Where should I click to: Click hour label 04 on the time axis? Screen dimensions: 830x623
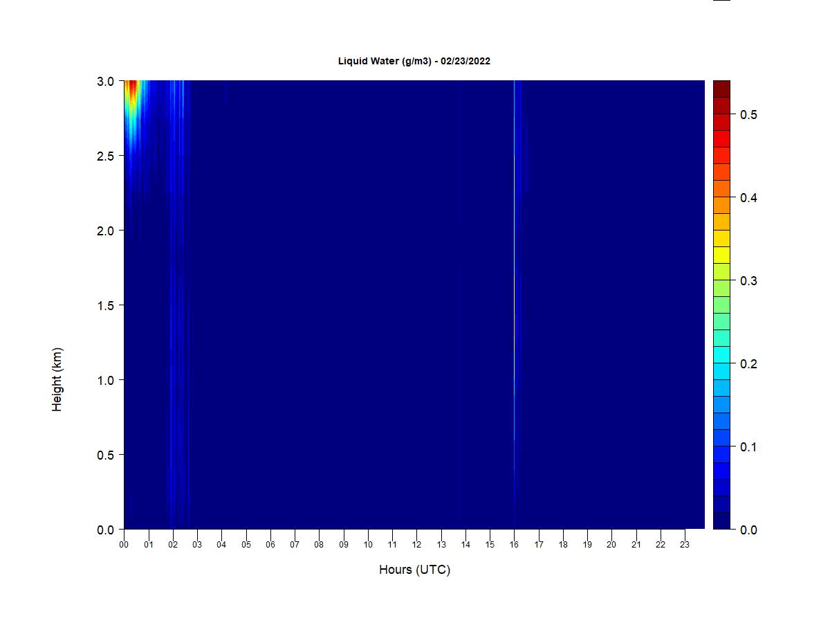[221, 544]
